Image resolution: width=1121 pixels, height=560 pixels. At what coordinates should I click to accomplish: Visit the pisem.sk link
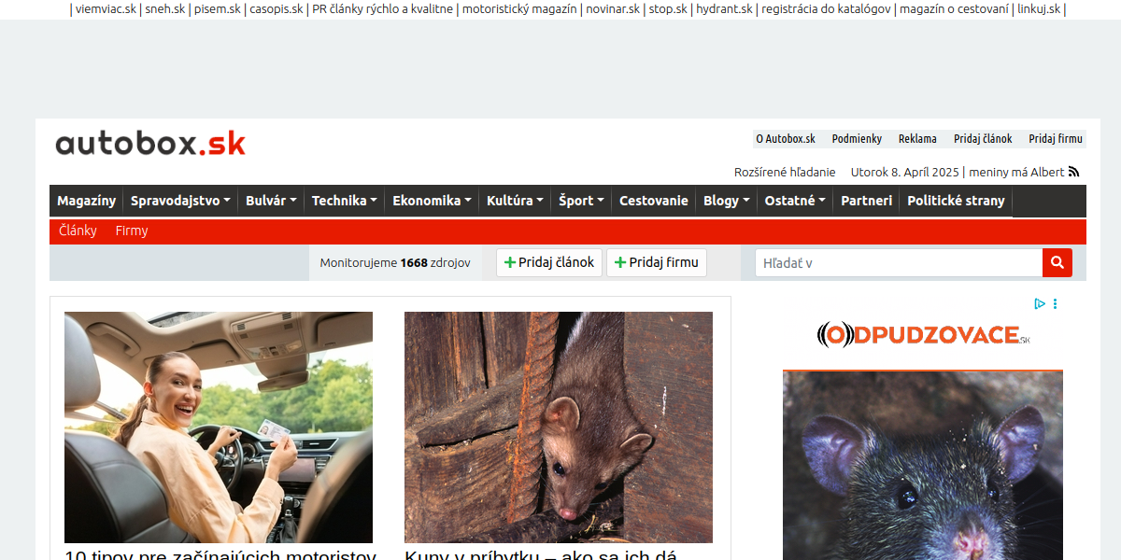(218, 9)
